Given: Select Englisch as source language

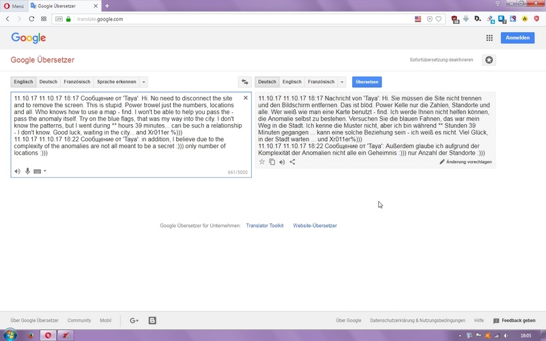Looking at the screenshot, I should [23, 82].
